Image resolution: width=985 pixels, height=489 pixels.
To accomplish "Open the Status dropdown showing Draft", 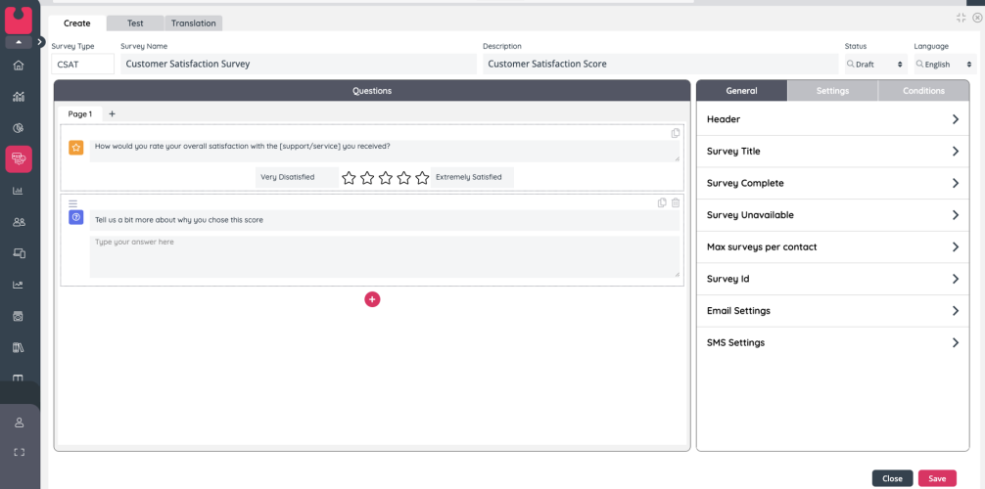I will click(x=874, y=65).
